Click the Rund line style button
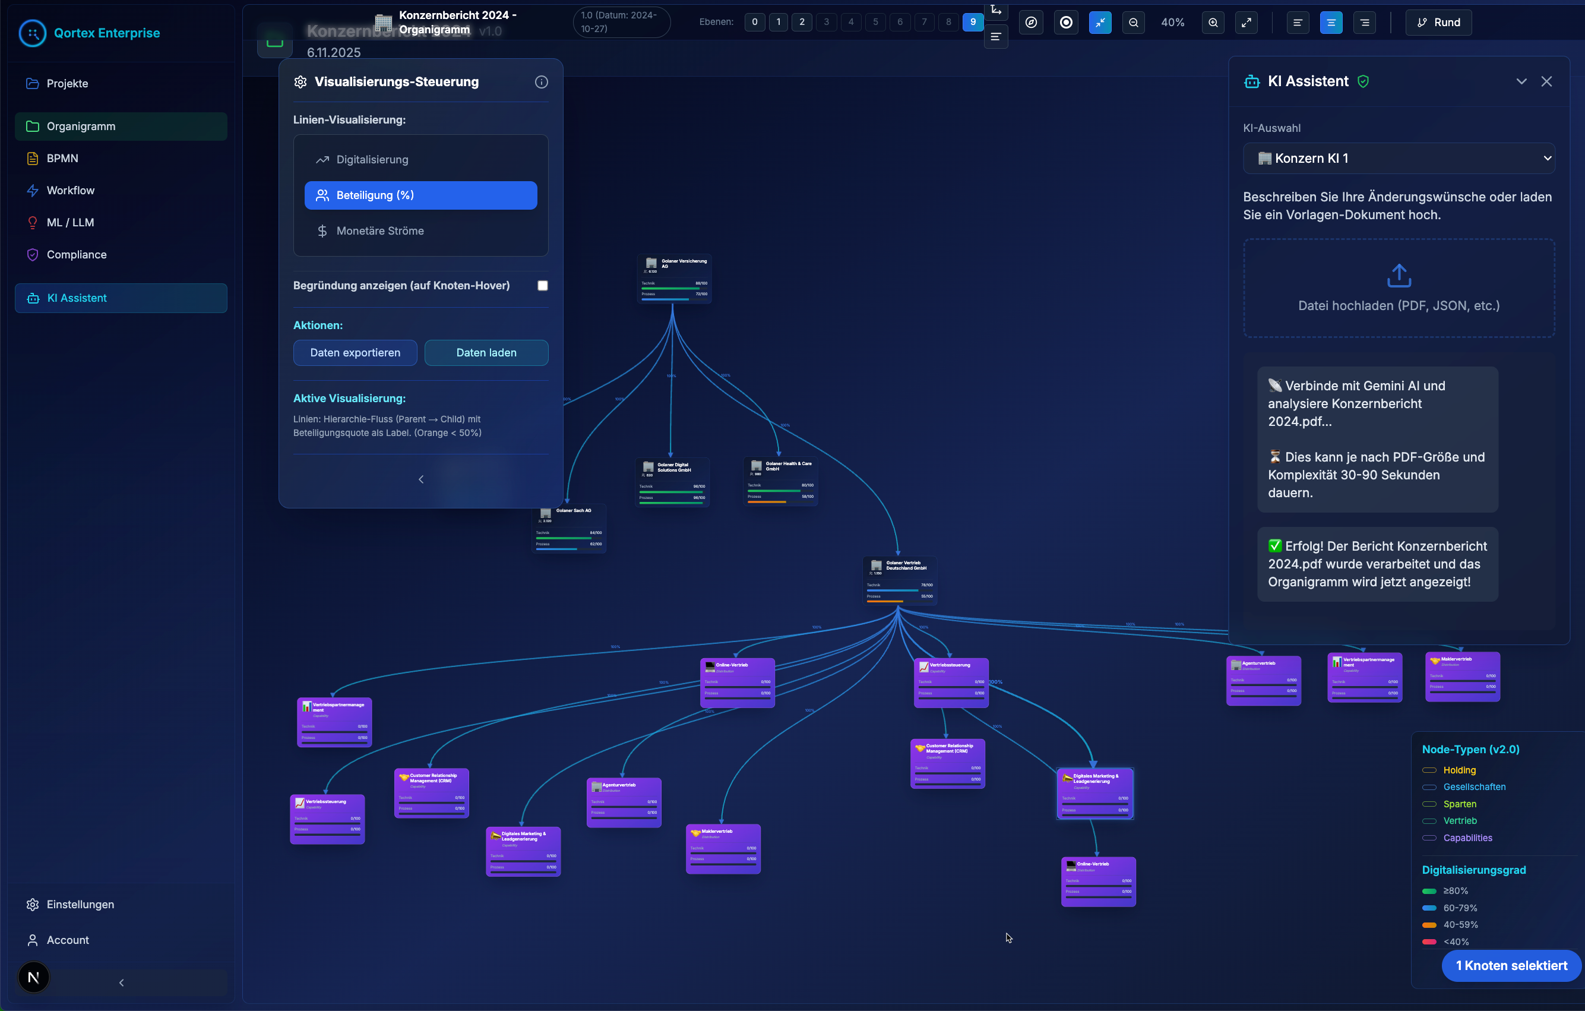The width and height of the screenshot is (1585, 1011). point(1438,23)
